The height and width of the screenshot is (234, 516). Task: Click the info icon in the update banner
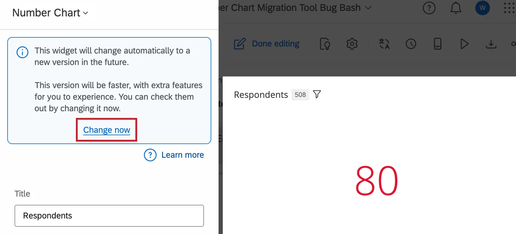click(22, 52)
